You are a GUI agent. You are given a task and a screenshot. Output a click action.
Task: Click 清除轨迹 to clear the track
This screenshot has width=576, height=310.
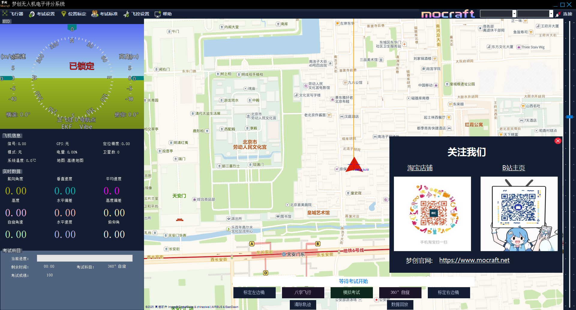pos(303,304)
